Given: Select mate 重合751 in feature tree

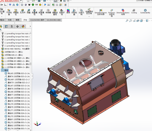Looking at the screenshot, I should click(17, 82).
